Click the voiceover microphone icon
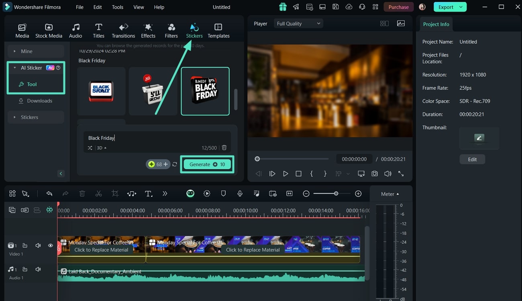This screenshot has width=522, height=301. pyautogui.click(x=240, y=194)
